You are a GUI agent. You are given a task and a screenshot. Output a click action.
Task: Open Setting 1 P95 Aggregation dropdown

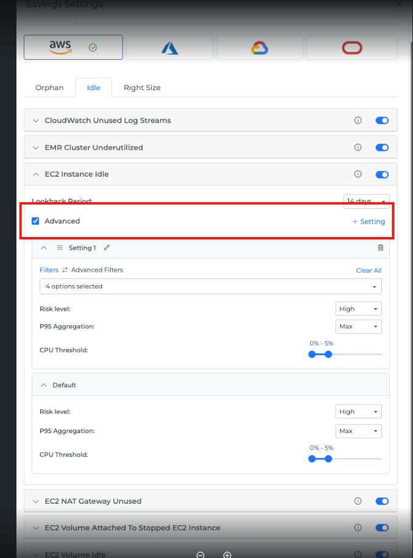[359, 327]
